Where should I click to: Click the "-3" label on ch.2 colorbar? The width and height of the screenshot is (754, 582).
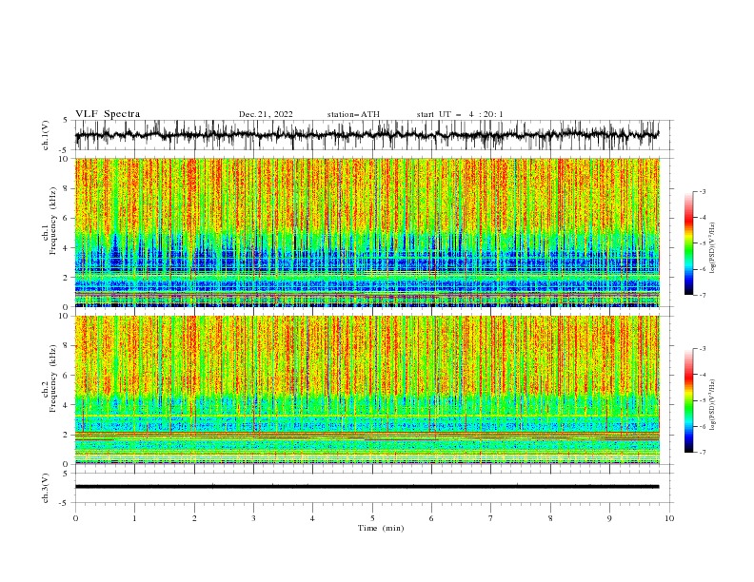[x=703, y=349]
